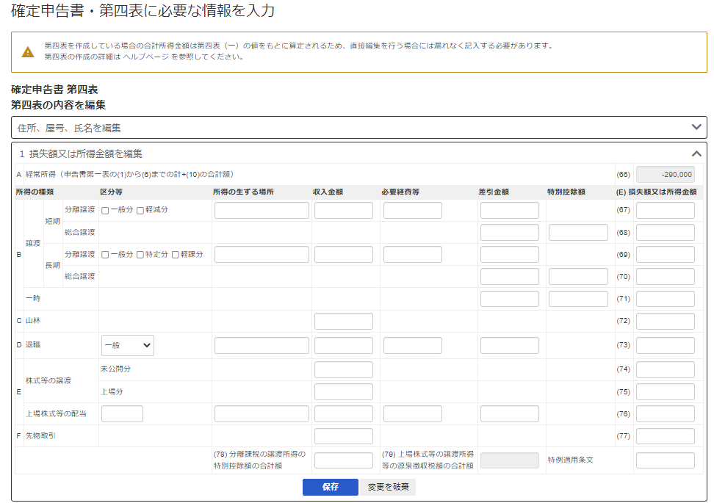Focus the 上場株式等の配当 収入金額 field

pyautogui.click(x=344, y=413)
